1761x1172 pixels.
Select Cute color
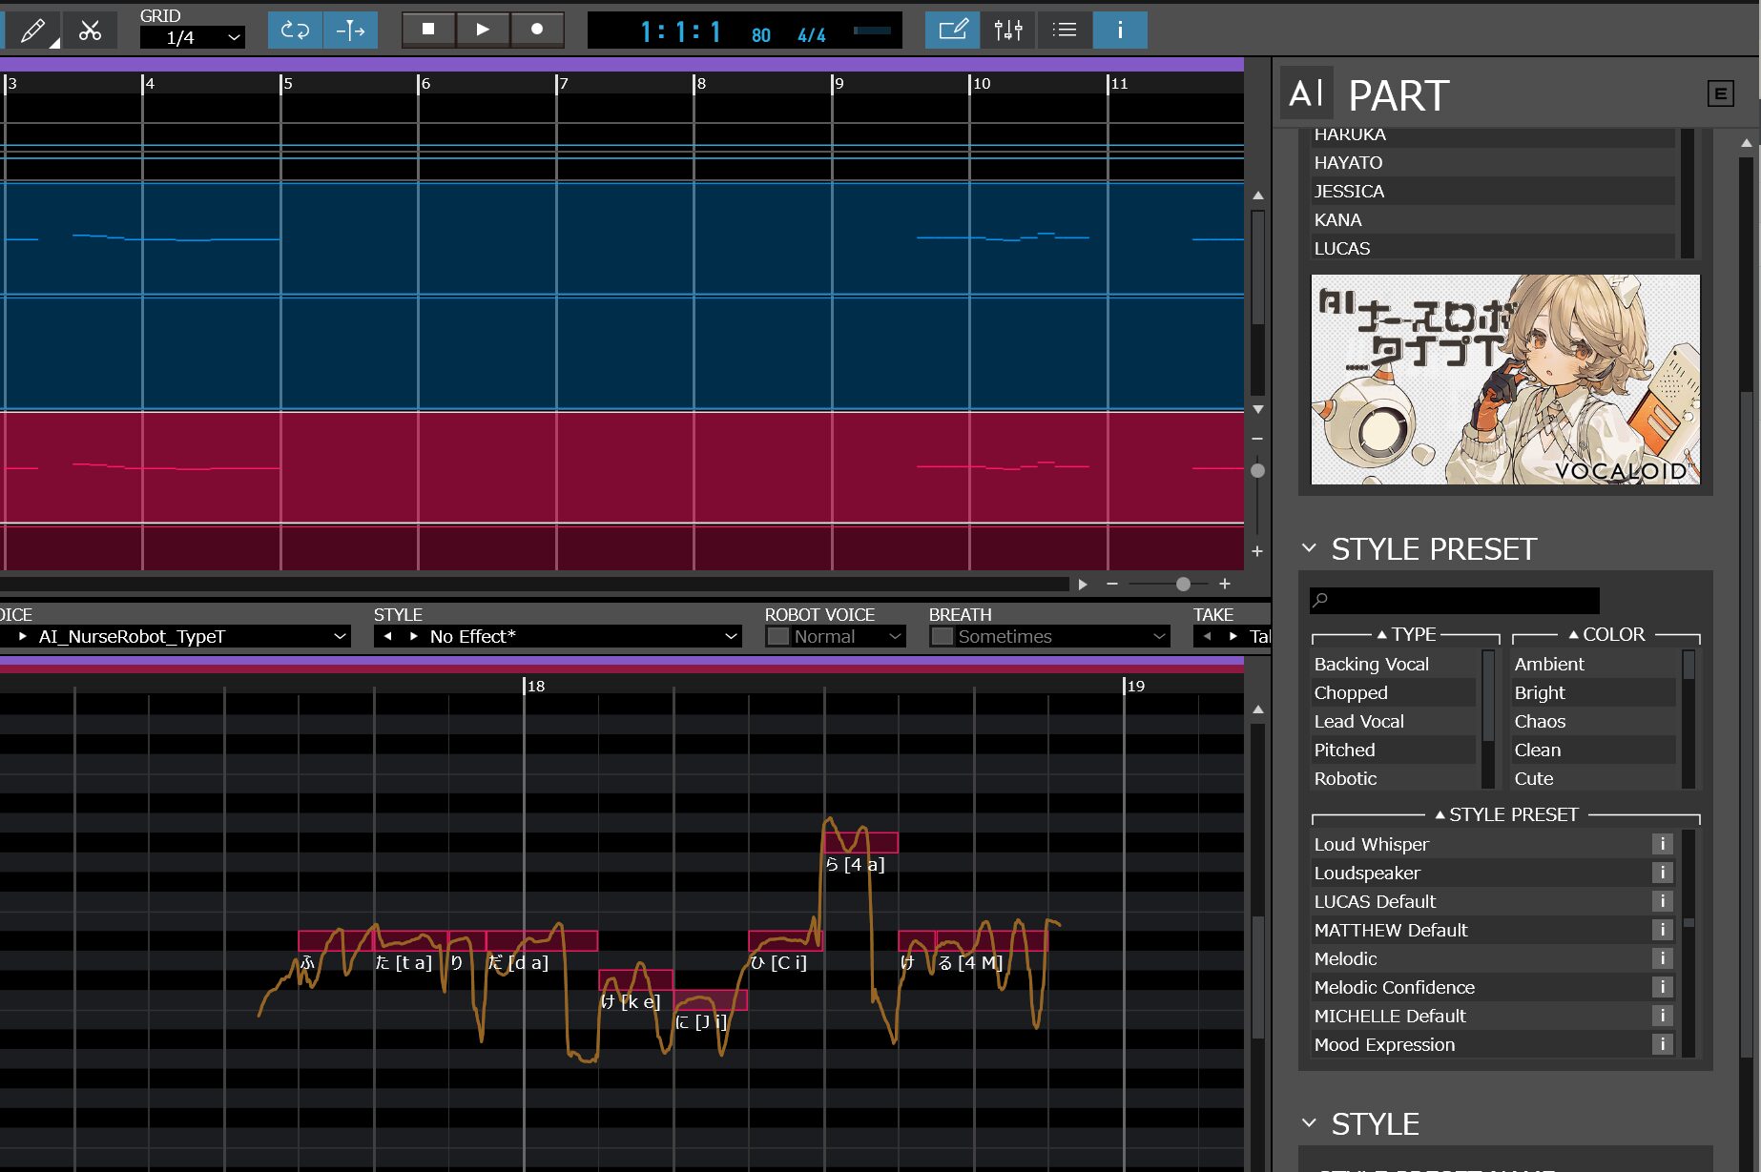(1593, 778)
